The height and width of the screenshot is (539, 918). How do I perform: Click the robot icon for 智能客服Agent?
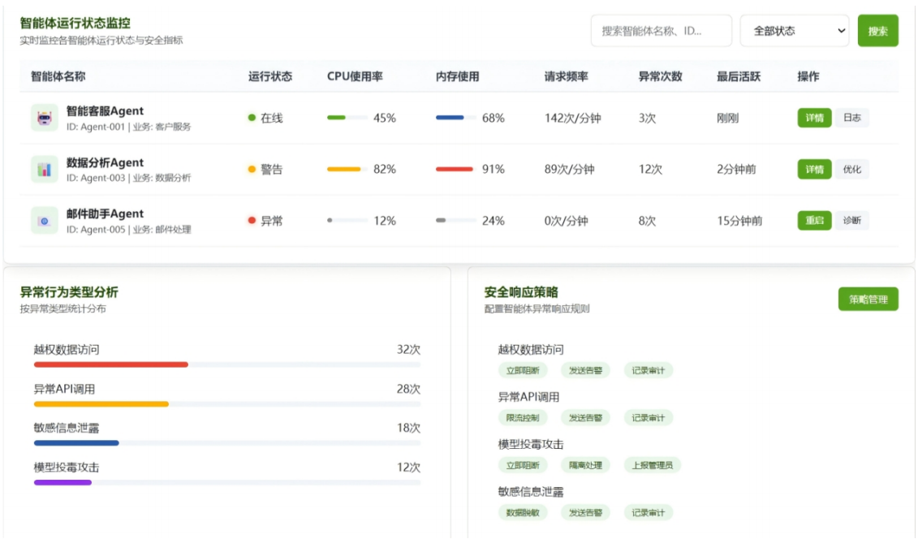click(44, 117)
